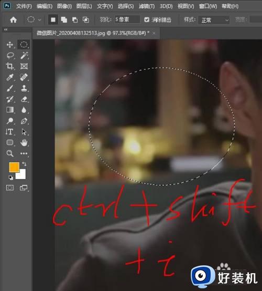Screen dimensions: 262x291
Task: Select the Brush tool
Action: pyautogui.click(x=10, y=88)
